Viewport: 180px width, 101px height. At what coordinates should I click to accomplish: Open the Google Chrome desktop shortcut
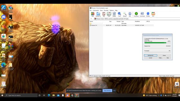coord(11,9)
